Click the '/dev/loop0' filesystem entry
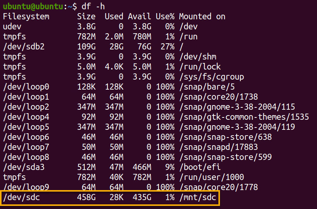The image size is (317, 209). click(x=26, y=87)
